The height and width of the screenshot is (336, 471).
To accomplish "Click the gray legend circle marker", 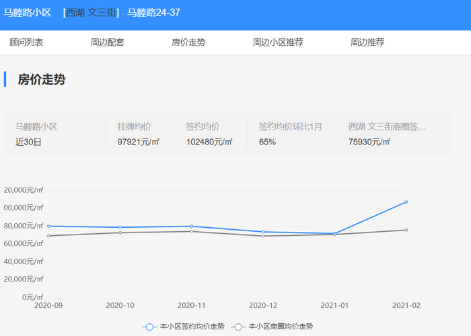I will pyautogui.click(x=238, y=327).
